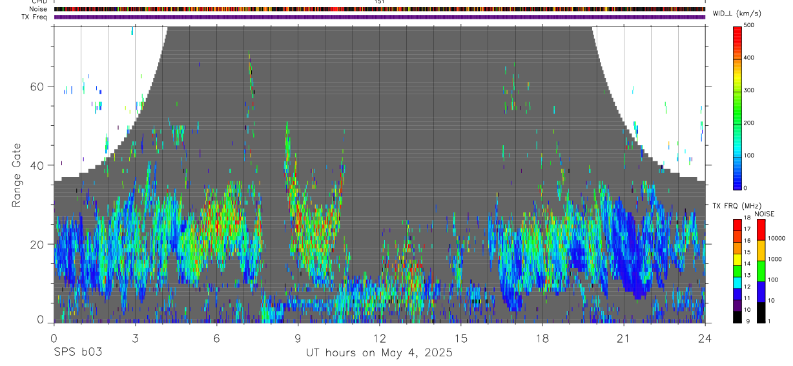Click the yellow swatch in TX FRQ legend
This screenshot has height=366, width=793.
click(x=737, y=259)
